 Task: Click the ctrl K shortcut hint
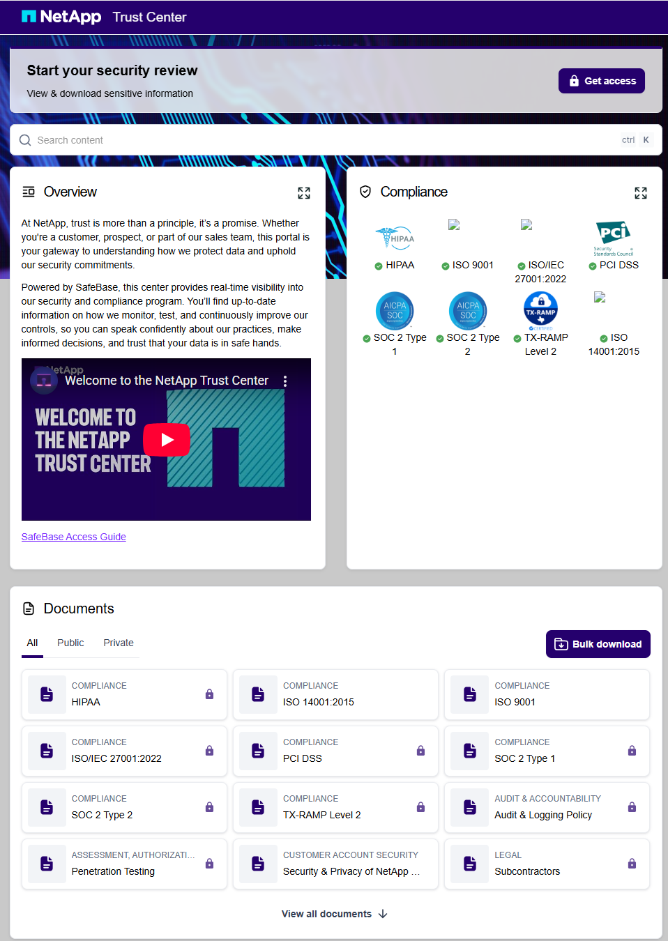coord(636,140)
